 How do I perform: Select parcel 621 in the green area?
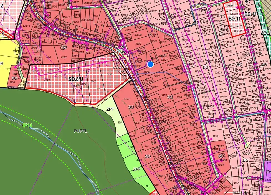(x=147, y=187)
